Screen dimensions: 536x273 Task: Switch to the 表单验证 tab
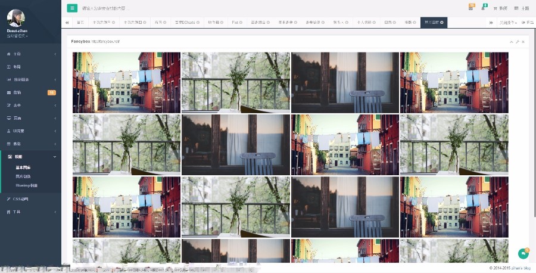(x=315, y=22)
